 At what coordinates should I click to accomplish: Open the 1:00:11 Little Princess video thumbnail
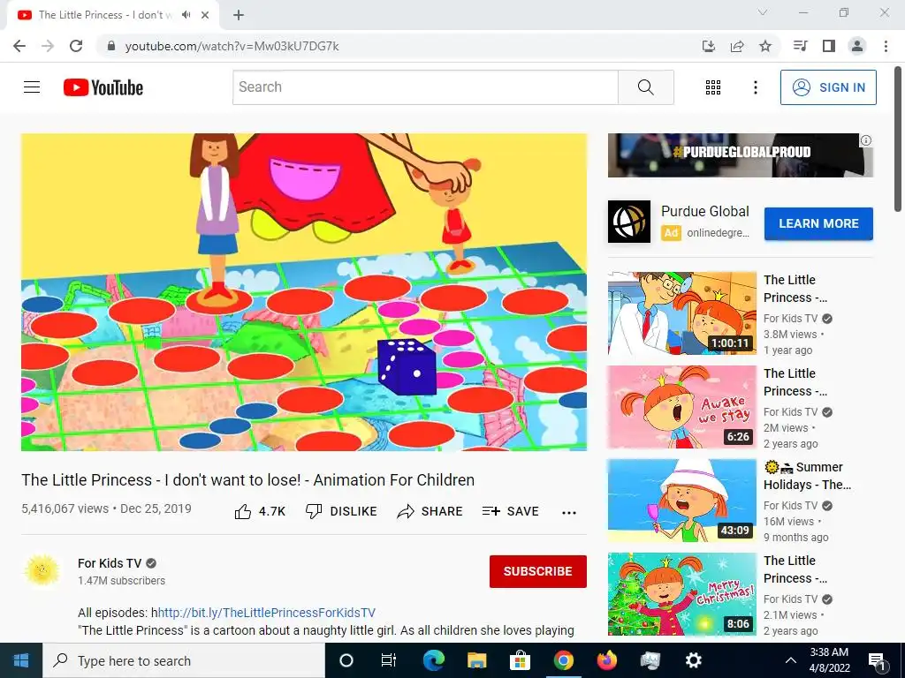pyautogui.click(x=681, y=313)
